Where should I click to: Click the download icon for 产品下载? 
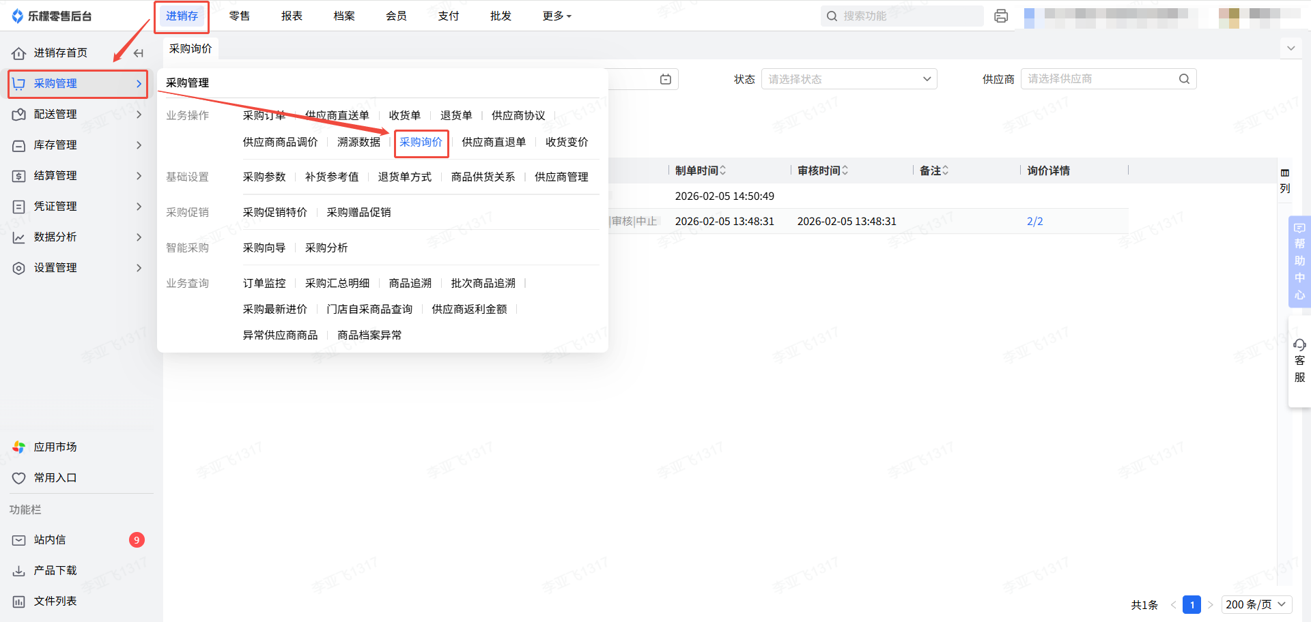[x=19, y=571]
